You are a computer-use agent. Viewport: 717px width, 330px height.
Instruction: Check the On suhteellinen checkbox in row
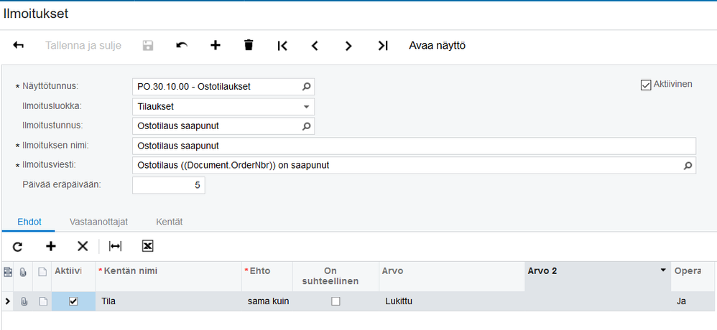tap(336, 301)
